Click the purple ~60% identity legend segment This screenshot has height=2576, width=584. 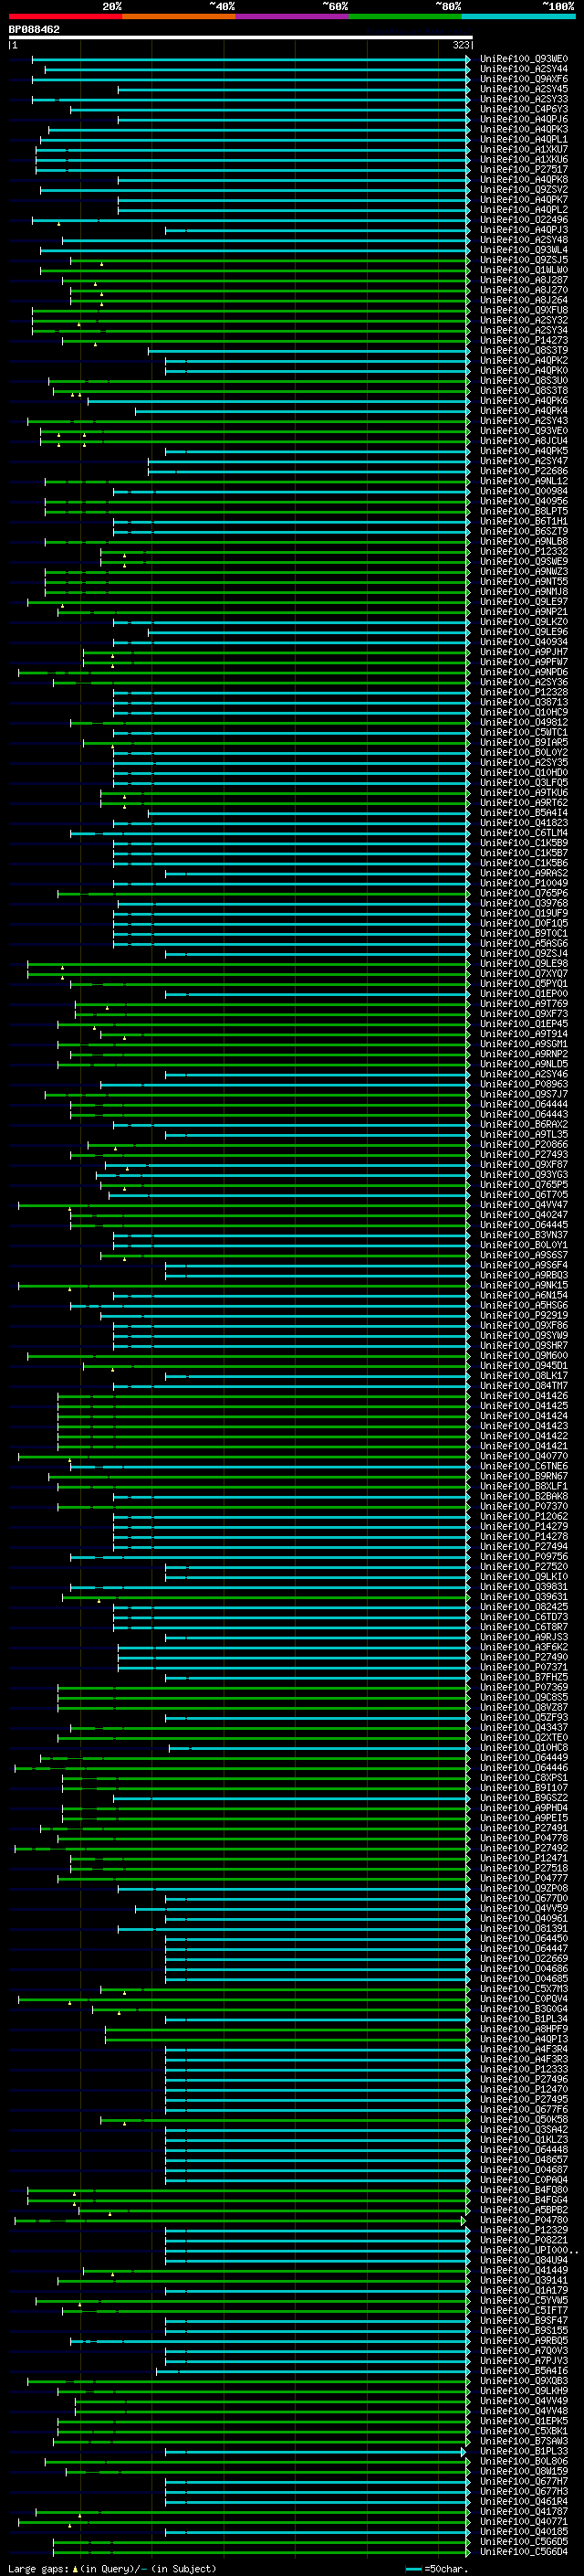[291, 16]
